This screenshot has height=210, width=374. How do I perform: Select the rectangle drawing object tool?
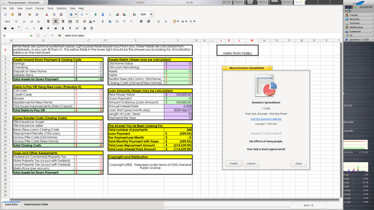pos(5,29)
